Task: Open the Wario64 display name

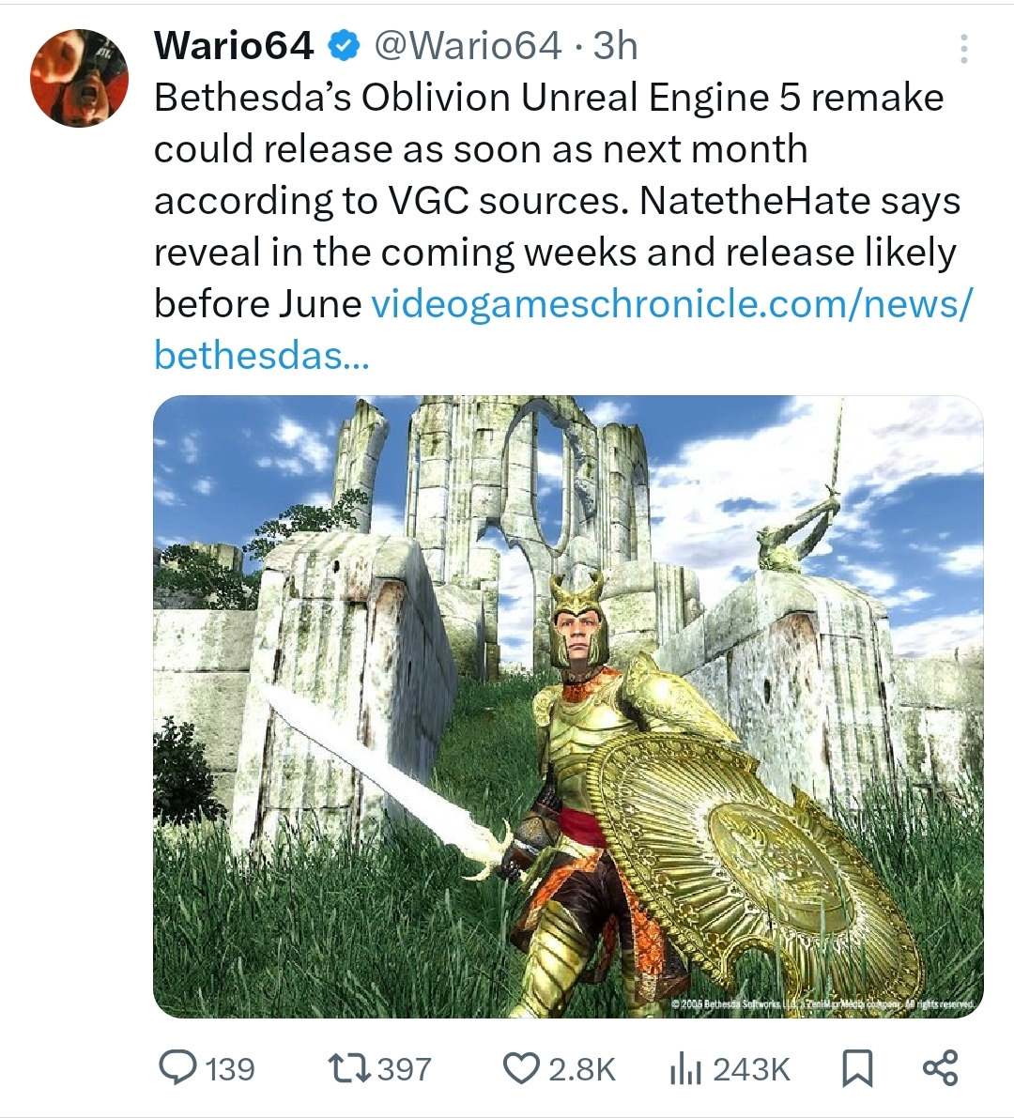Action: point(234,46)
